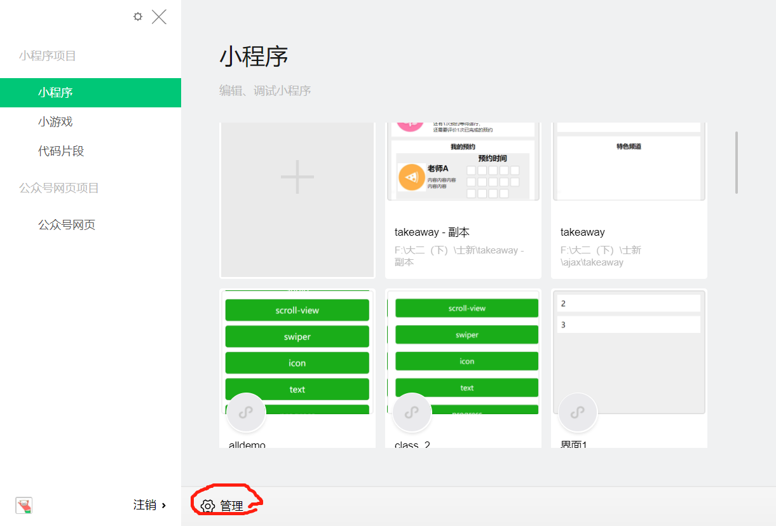Click the mini program icon on 界面1

click(x=577, y=412)
